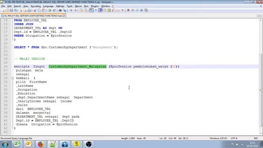Open Firefox from the taskbar

pyautogui.click(x=41, y=144)
